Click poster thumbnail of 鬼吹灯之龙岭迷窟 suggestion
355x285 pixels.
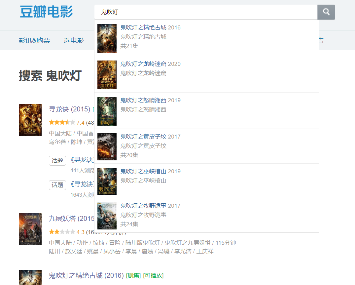[107, 75]
